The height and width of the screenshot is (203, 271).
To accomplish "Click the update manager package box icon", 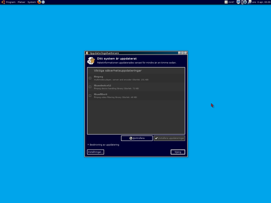I will 91,61.
